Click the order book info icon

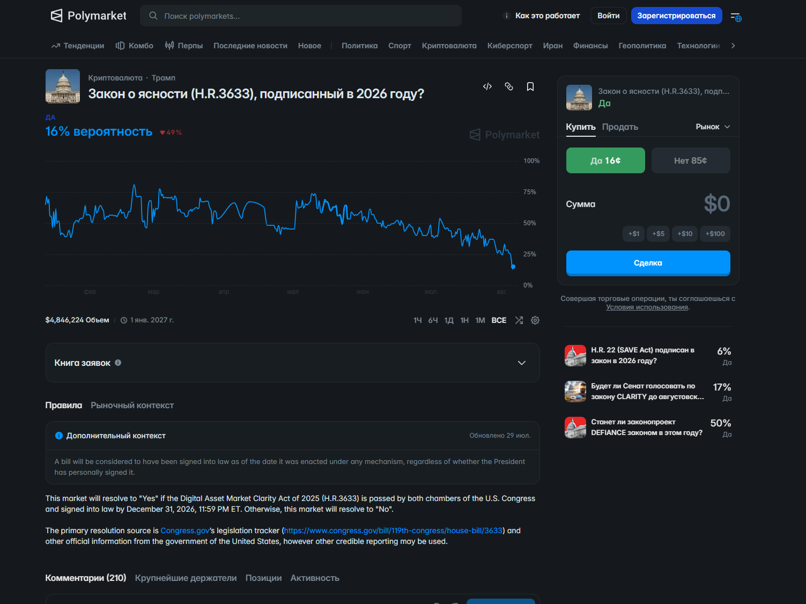click(118, 363)
